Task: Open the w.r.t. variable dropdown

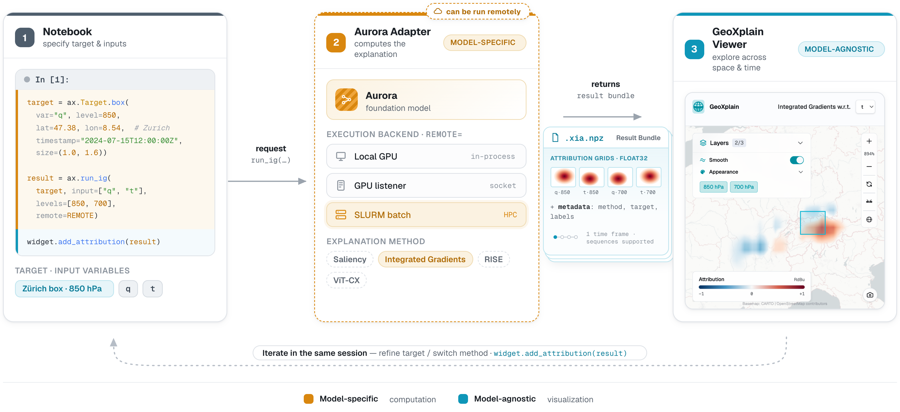Action: pyautogui.click(x=866, y=107)
